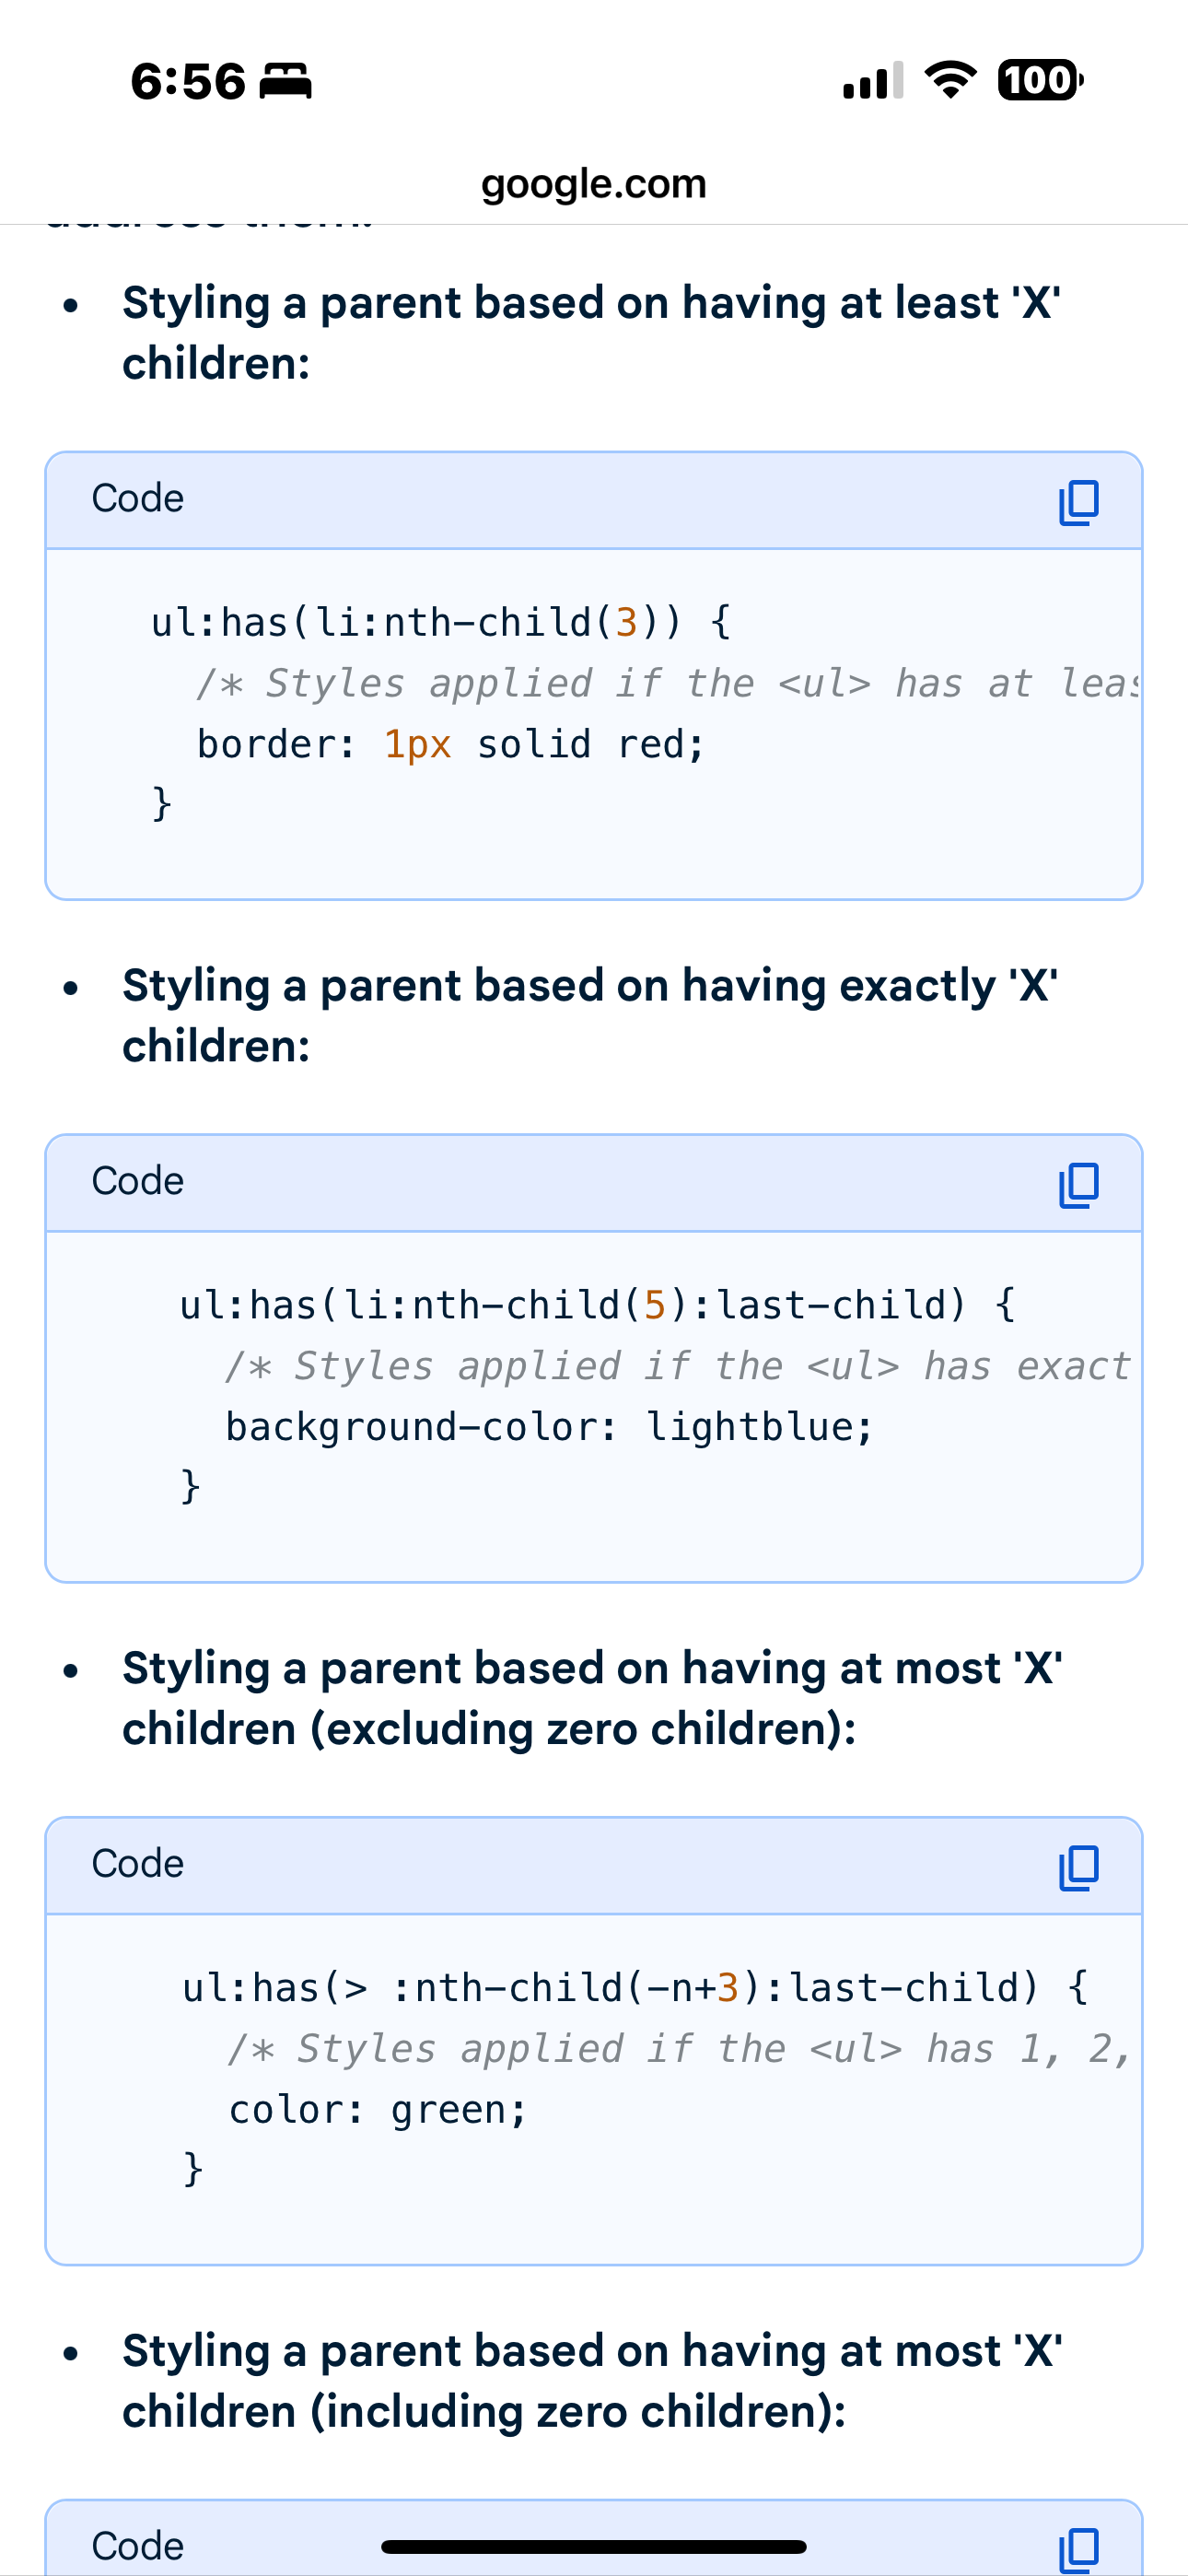Image resolution: width=1188 pixels, height=2576 pixels.
Task: Tap the 'background-color: lightblue;' line
Action: 548,1427
